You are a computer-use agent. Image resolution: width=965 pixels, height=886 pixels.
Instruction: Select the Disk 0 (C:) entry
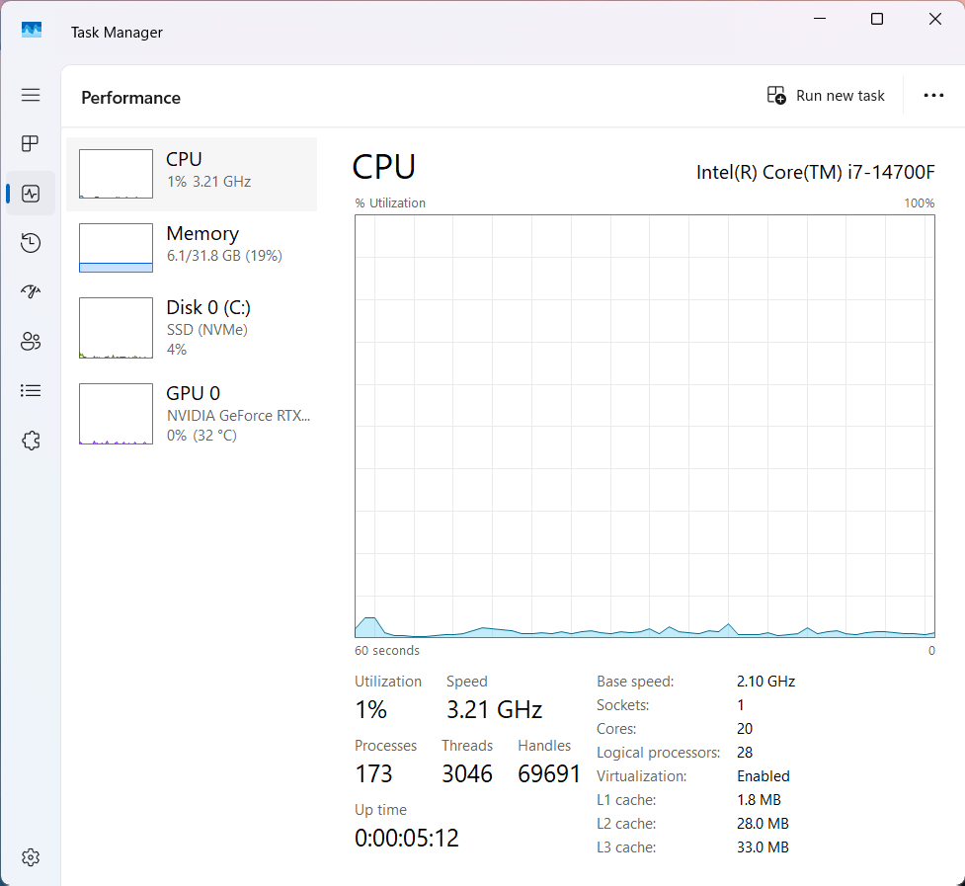point(192,327)
